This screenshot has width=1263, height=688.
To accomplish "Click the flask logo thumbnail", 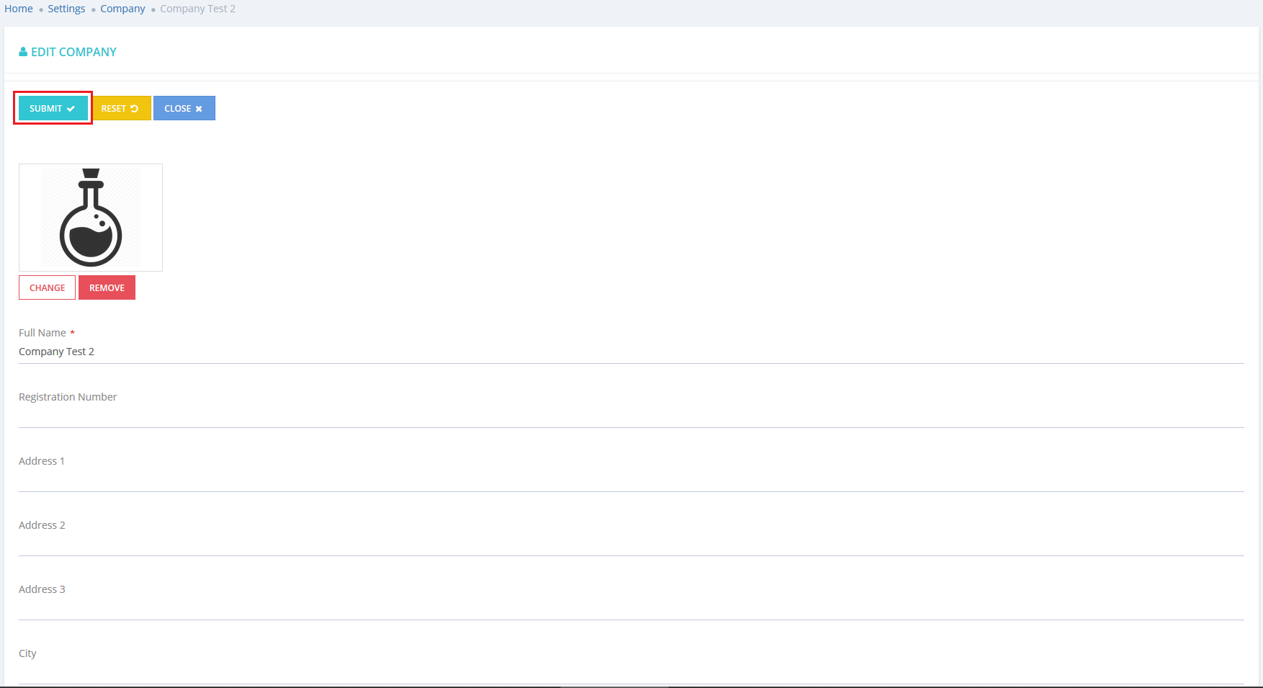I will 91,218.
